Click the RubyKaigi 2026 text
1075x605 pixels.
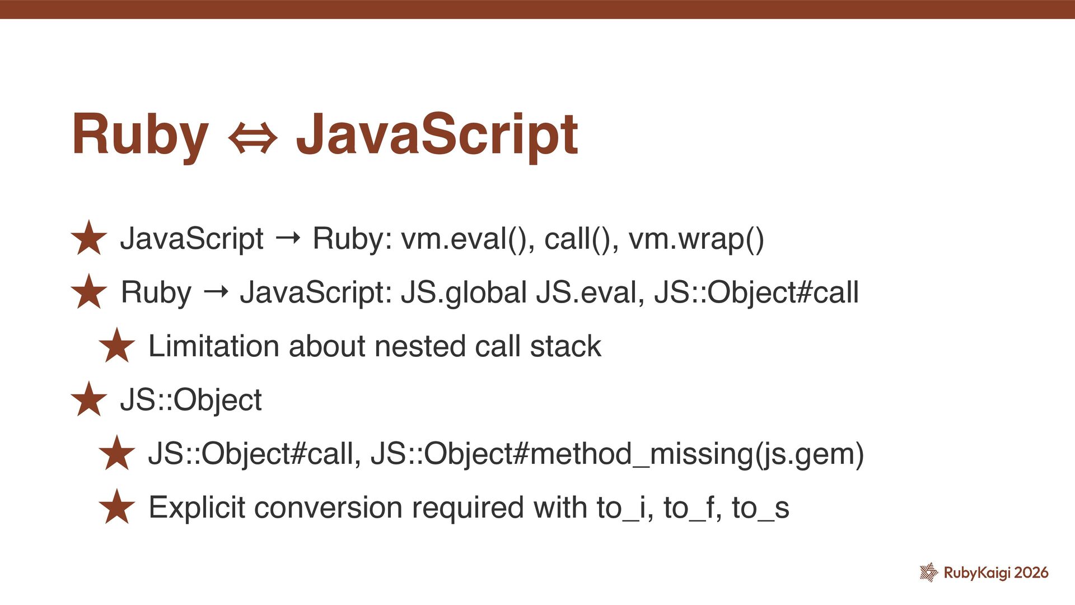tap(996, 573)
